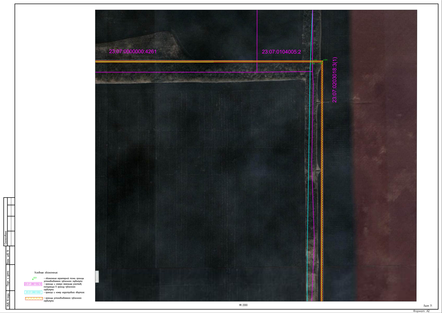Click the 'Согласовано' stamp cell
The height and width of the screenshot is (313, 442).
6,238
